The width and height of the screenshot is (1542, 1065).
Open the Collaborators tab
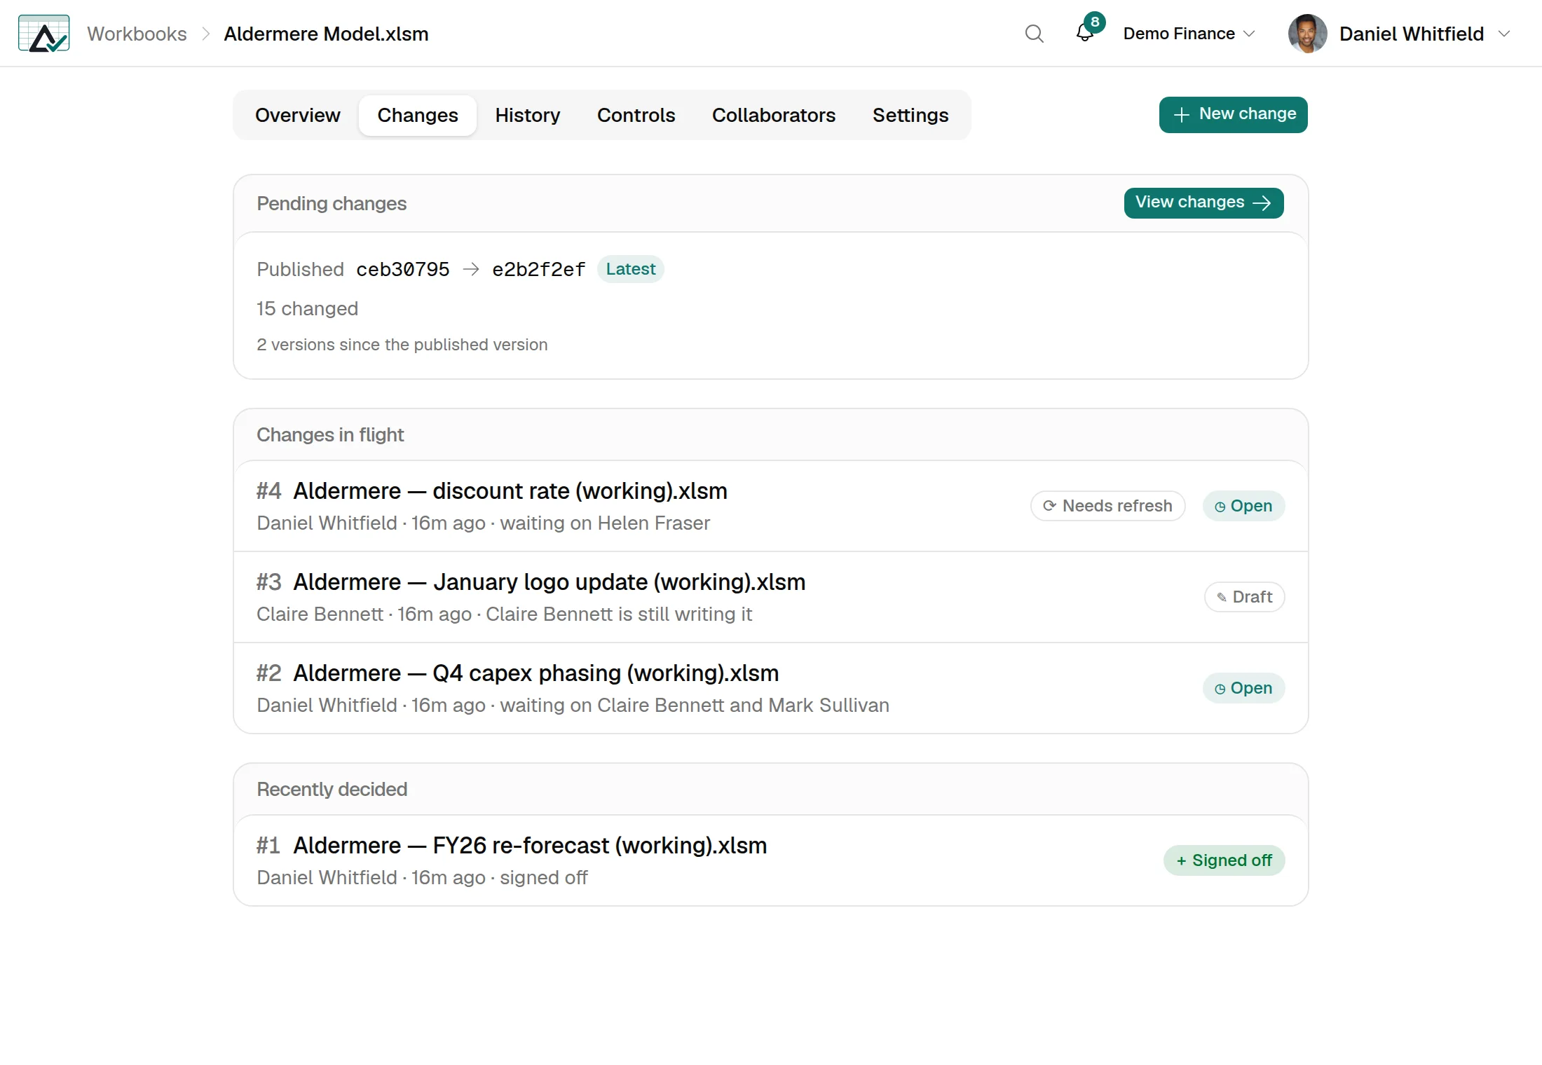click(774, 115)
